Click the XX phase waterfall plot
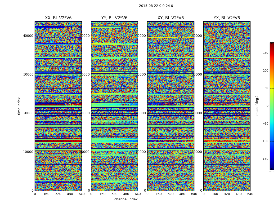The height and width of the screenshot is (212, 278). 58,106
